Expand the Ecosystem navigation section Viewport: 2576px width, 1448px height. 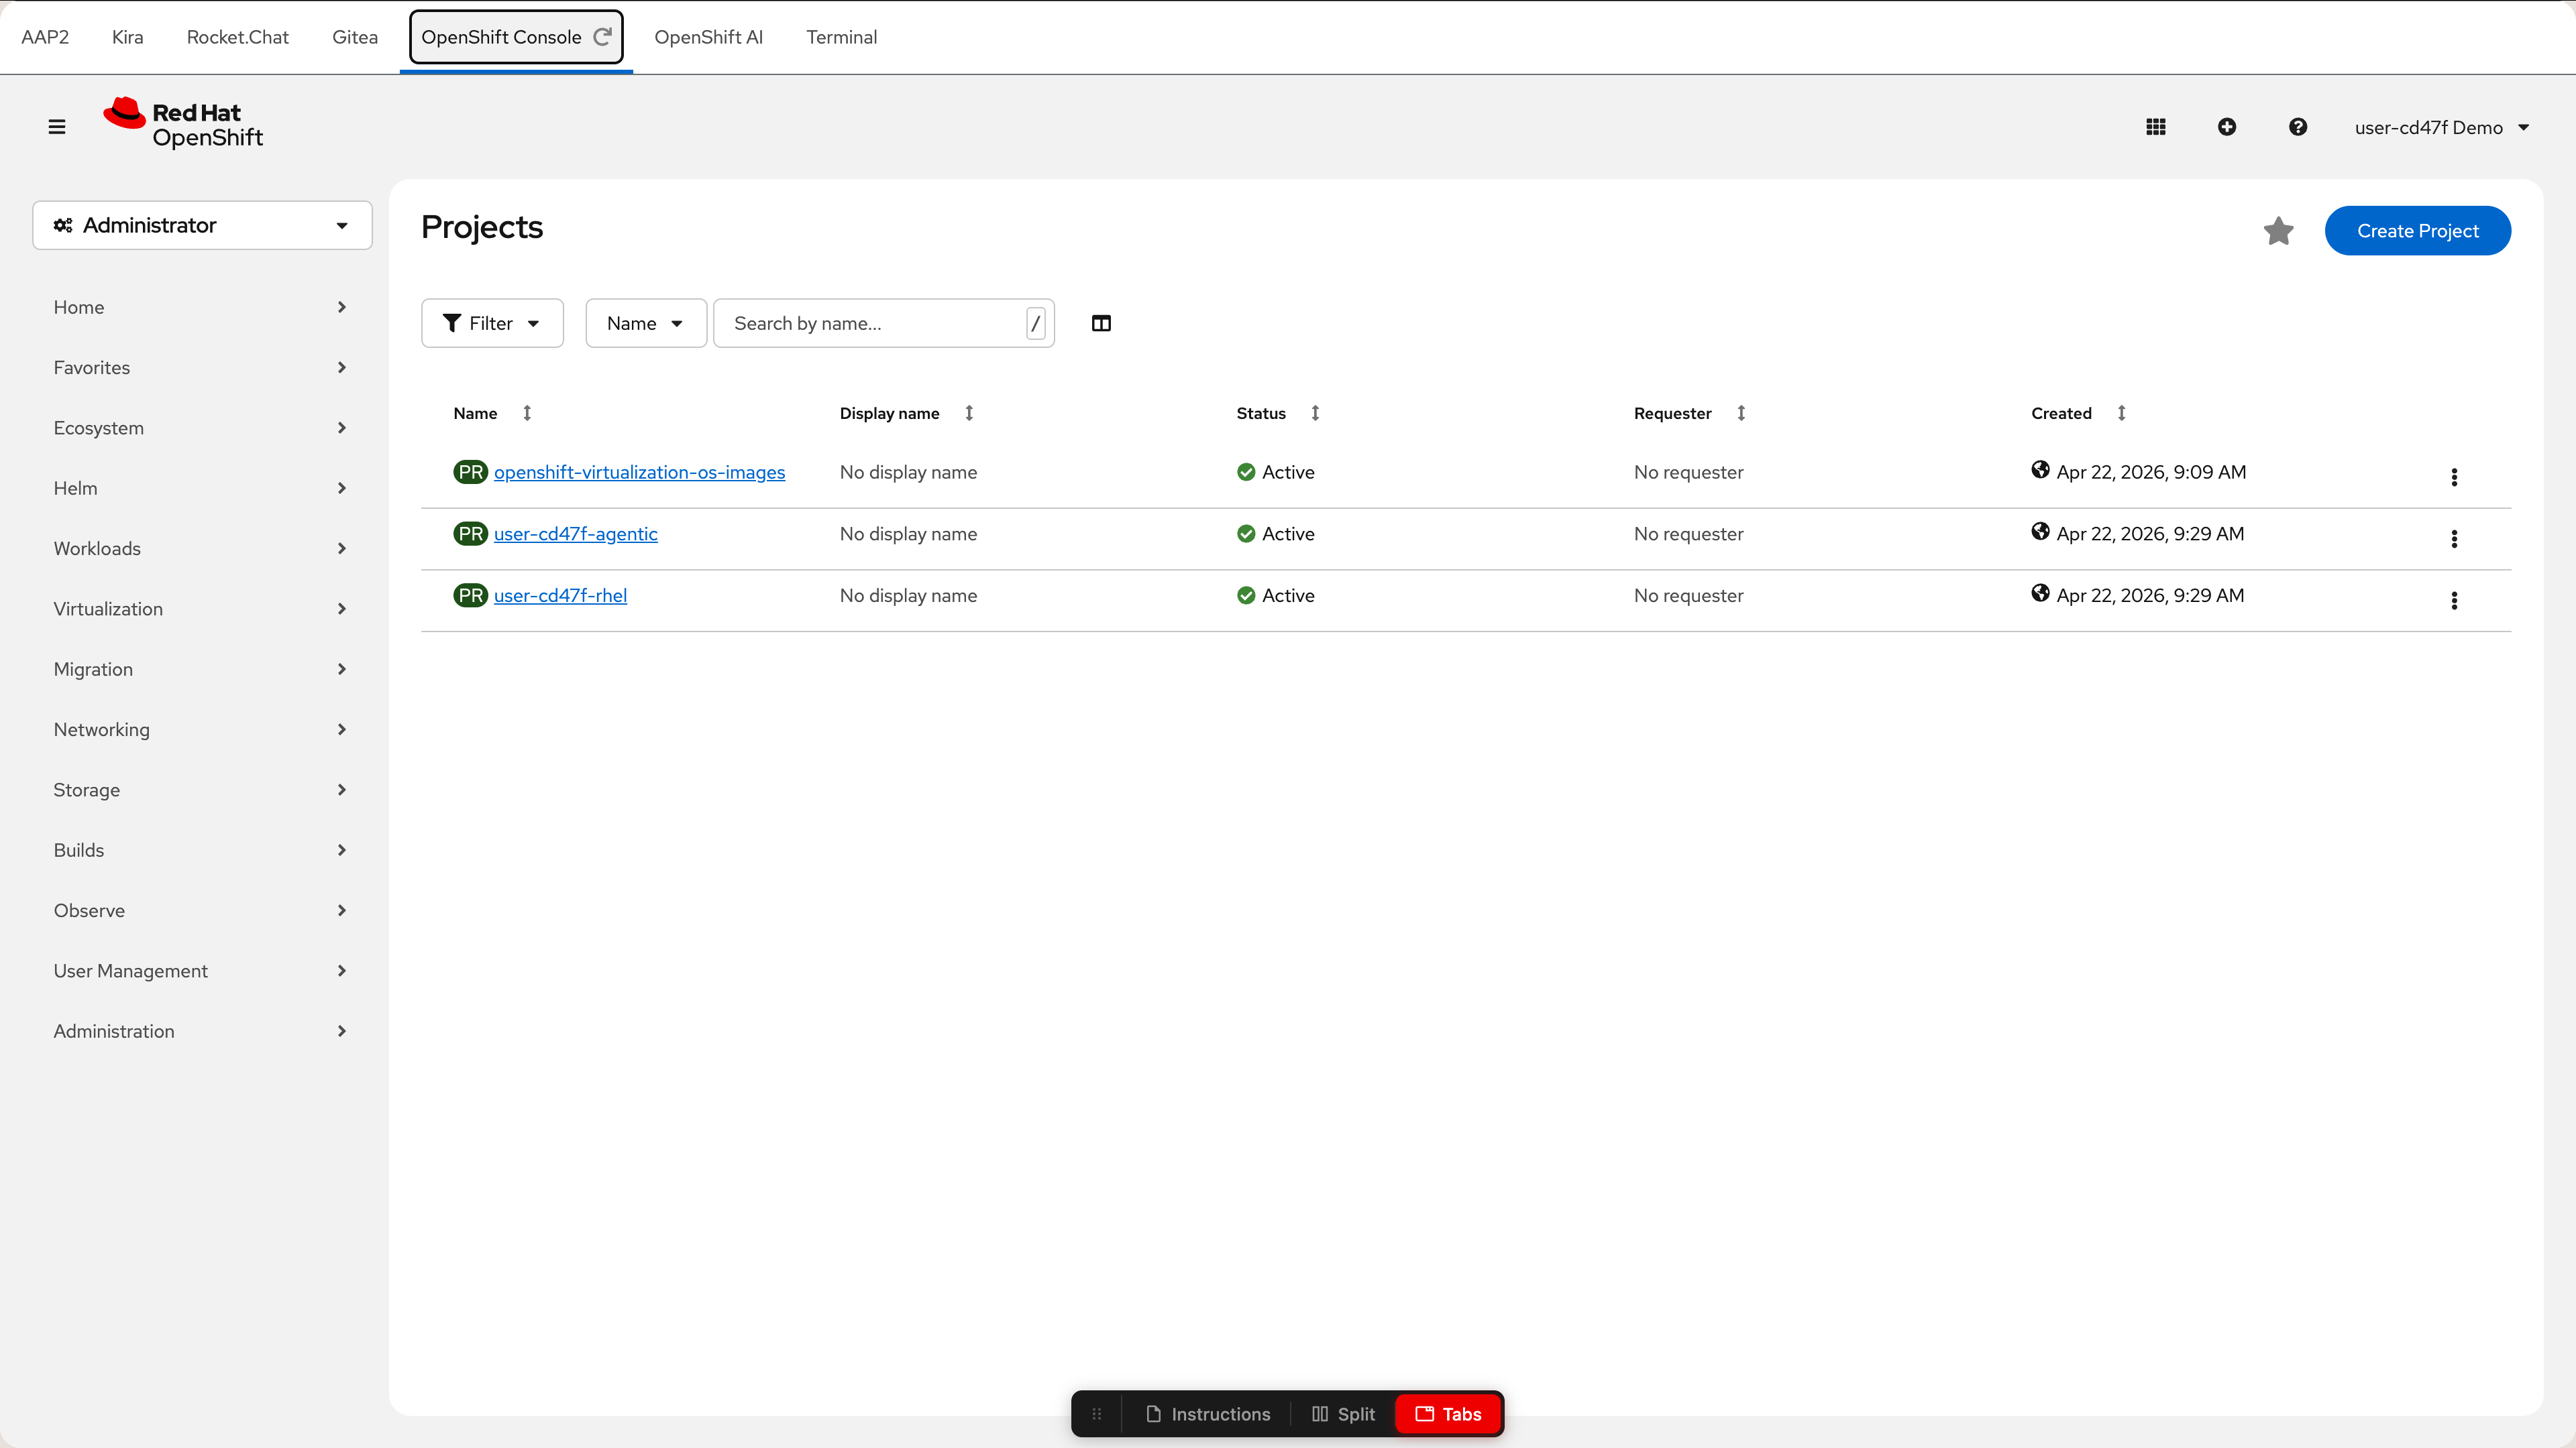click(x=200, y=428)
